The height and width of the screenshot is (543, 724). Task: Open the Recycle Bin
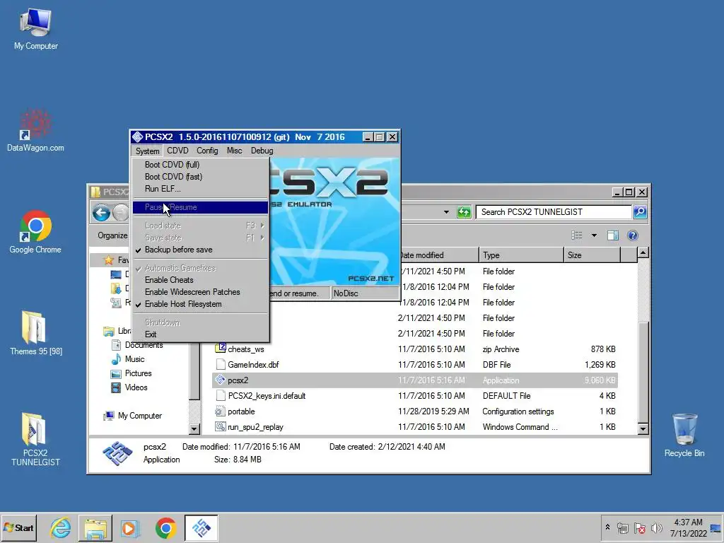684,436
